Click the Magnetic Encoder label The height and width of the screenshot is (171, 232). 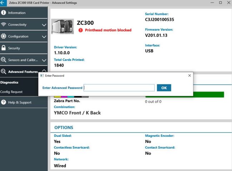[160, 136]
